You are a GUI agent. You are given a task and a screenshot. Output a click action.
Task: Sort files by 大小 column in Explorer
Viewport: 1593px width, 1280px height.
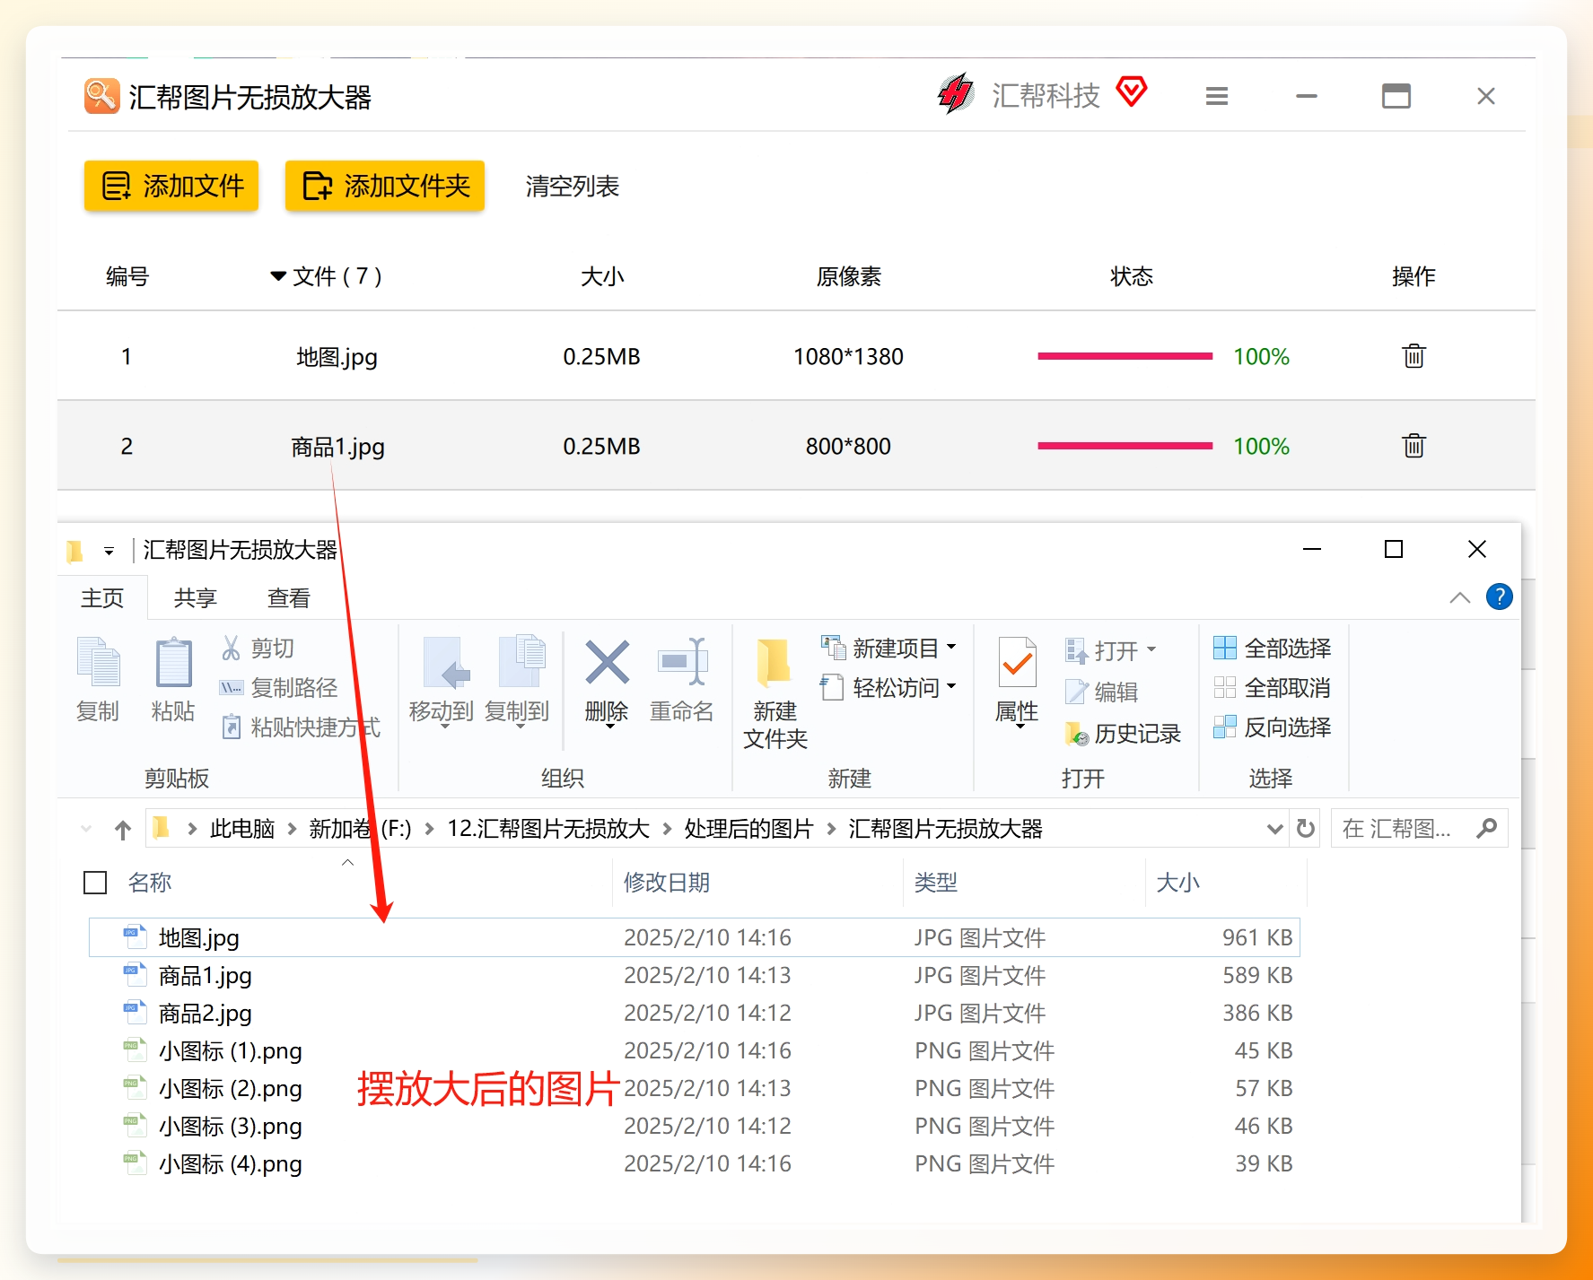pos(1178,883)
